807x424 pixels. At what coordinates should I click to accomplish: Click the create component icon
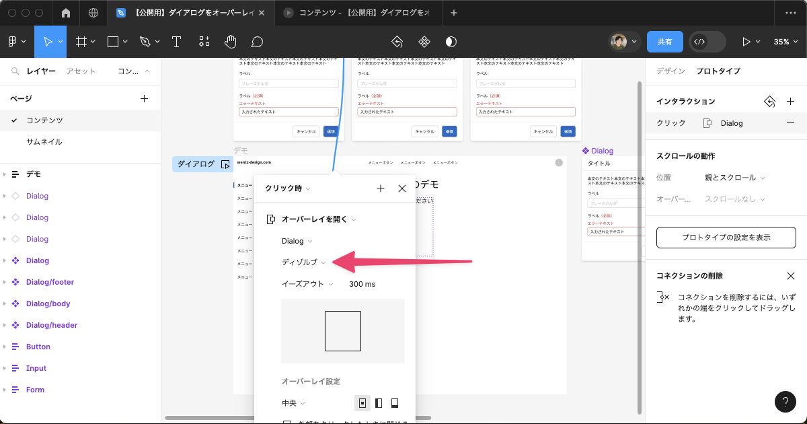point(424,42)
